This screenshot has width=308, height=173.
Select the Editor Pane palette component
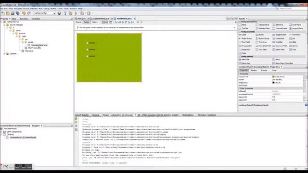[x=279, y=49]
